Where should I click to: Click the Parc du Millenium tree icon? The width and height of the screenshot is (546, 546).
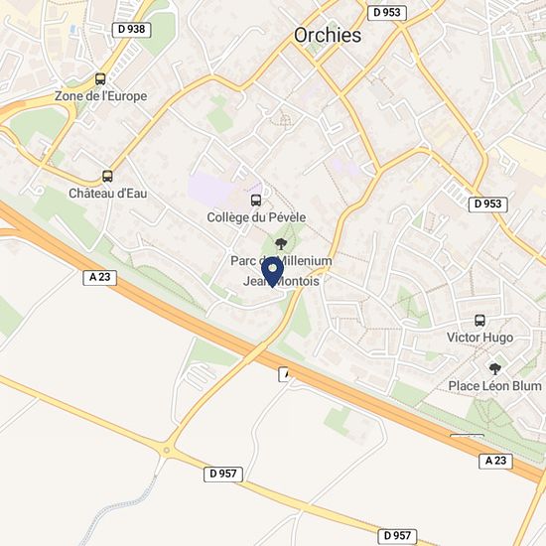[x=280, y=244]
